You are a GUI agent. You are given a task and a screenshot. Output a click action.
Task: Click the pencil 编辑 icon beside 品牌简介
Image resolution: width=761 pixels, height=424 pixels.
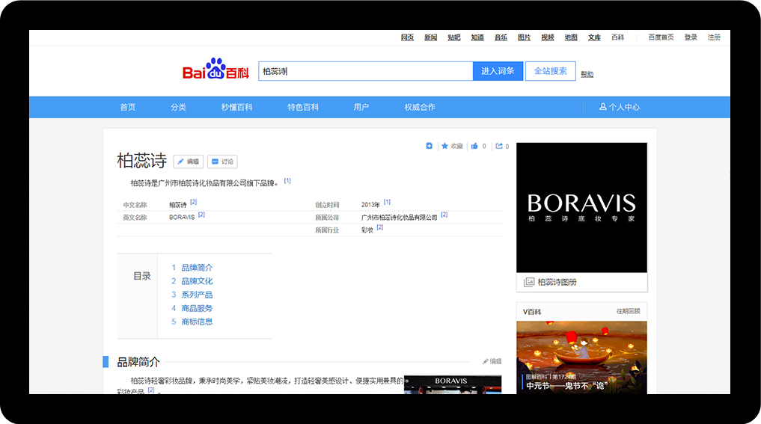coord(486,361)
